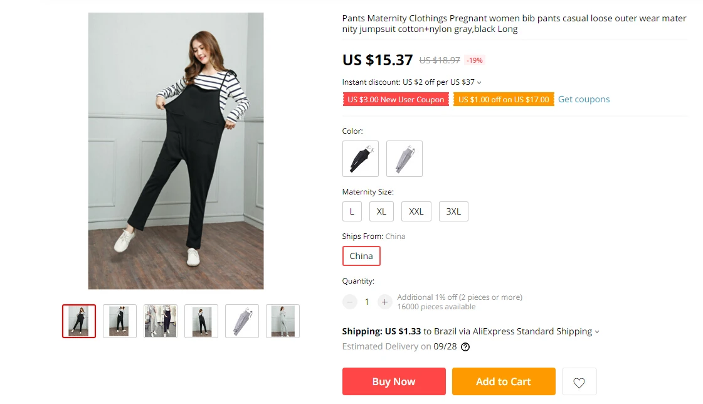Add item to wishlist with heart icon

coord(579,381)
